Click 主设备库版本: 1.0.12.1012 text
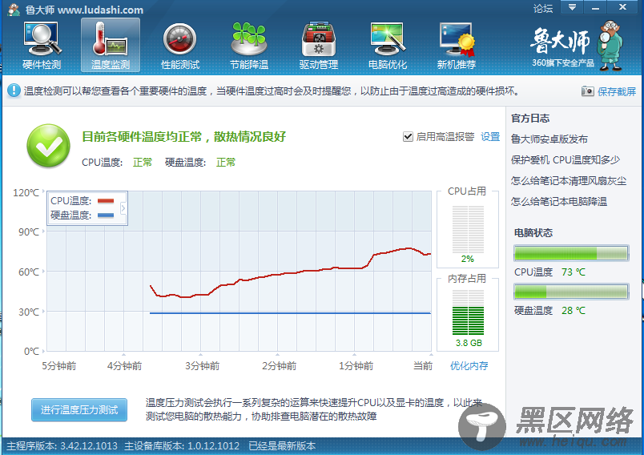 [x=182, y=446]
